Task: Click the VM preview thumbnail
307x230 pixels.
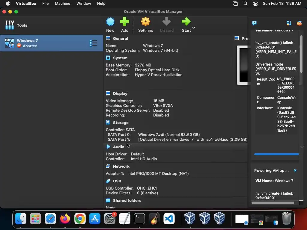Action: pyautogui.click(x=242, y=65)
